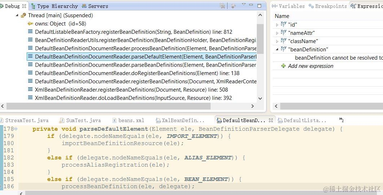383x195 pixels.
Task: Click Debug view vertical scrollbar up arrow
Action: 260,15
